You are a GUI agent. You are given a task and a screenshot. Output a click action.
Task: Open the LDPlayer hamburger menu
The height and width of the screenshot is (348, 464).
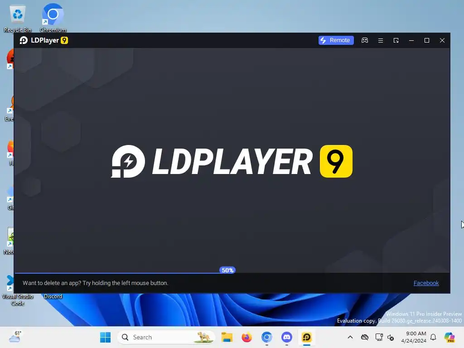coord(381,40)
